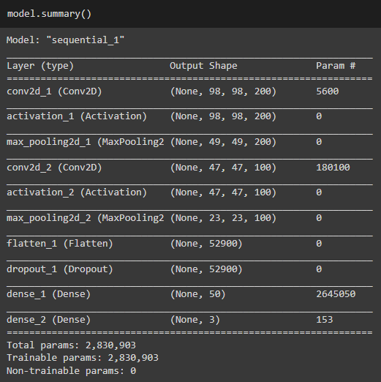Select the Trainable params line
Screen dimensions: 381x382
tap(83, 358)
